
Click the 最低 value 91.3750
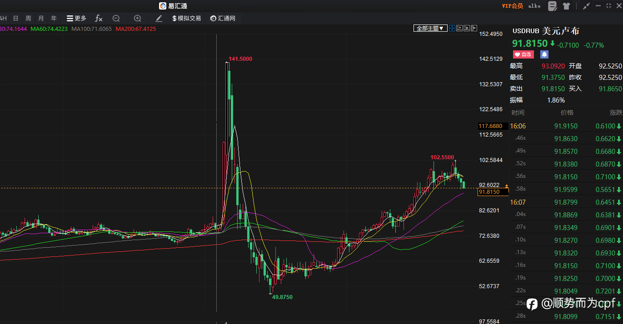[553, 78]
